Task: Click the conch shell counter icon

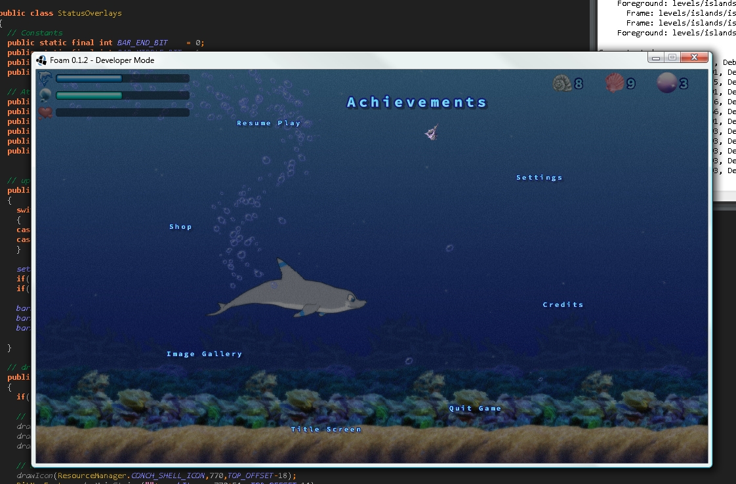Action: (562, 83)
